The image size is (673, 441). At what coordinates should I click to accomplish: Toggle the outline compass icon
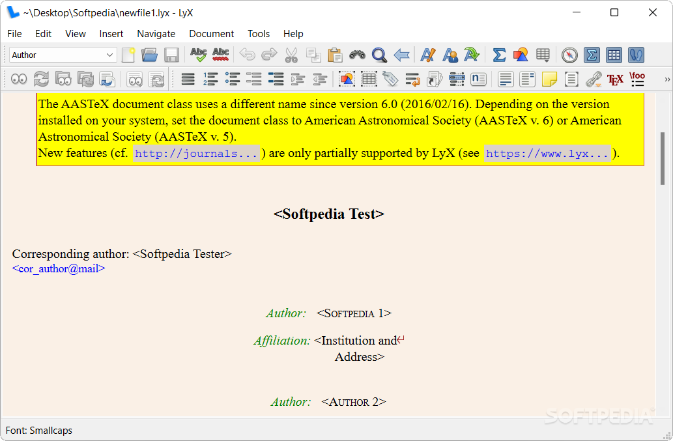(x=569, y=55)
